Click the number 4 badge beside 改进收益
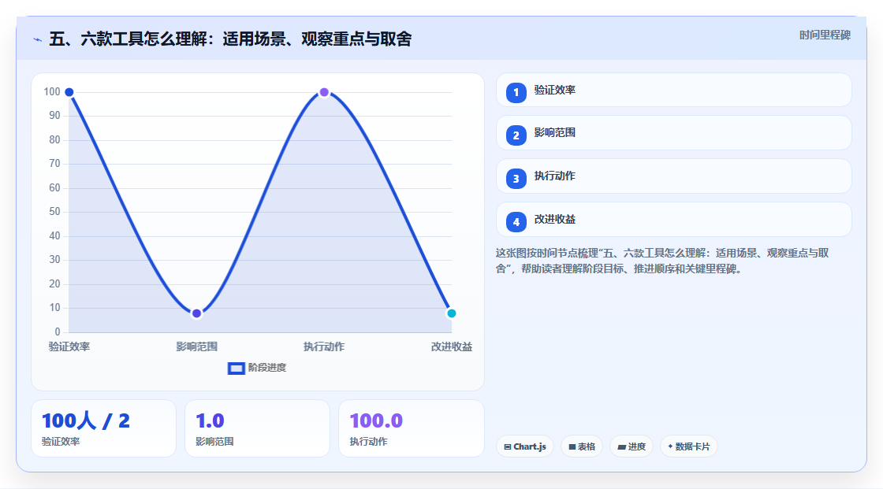The width and height of the screenshot is (883, 489). (x=516, y=222)
